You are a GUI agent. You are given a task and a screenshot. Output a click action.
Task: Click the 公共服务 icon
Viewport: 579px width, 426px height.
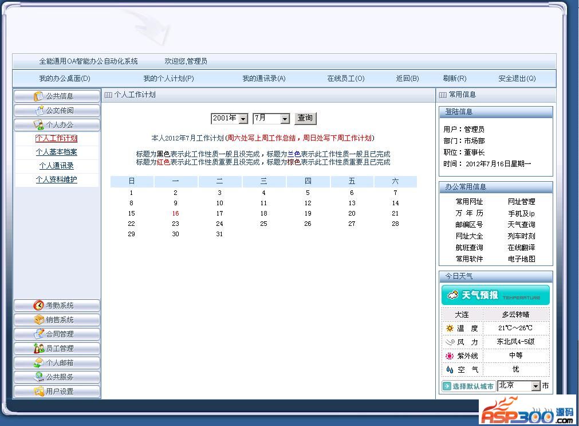(x=39, y=377)
